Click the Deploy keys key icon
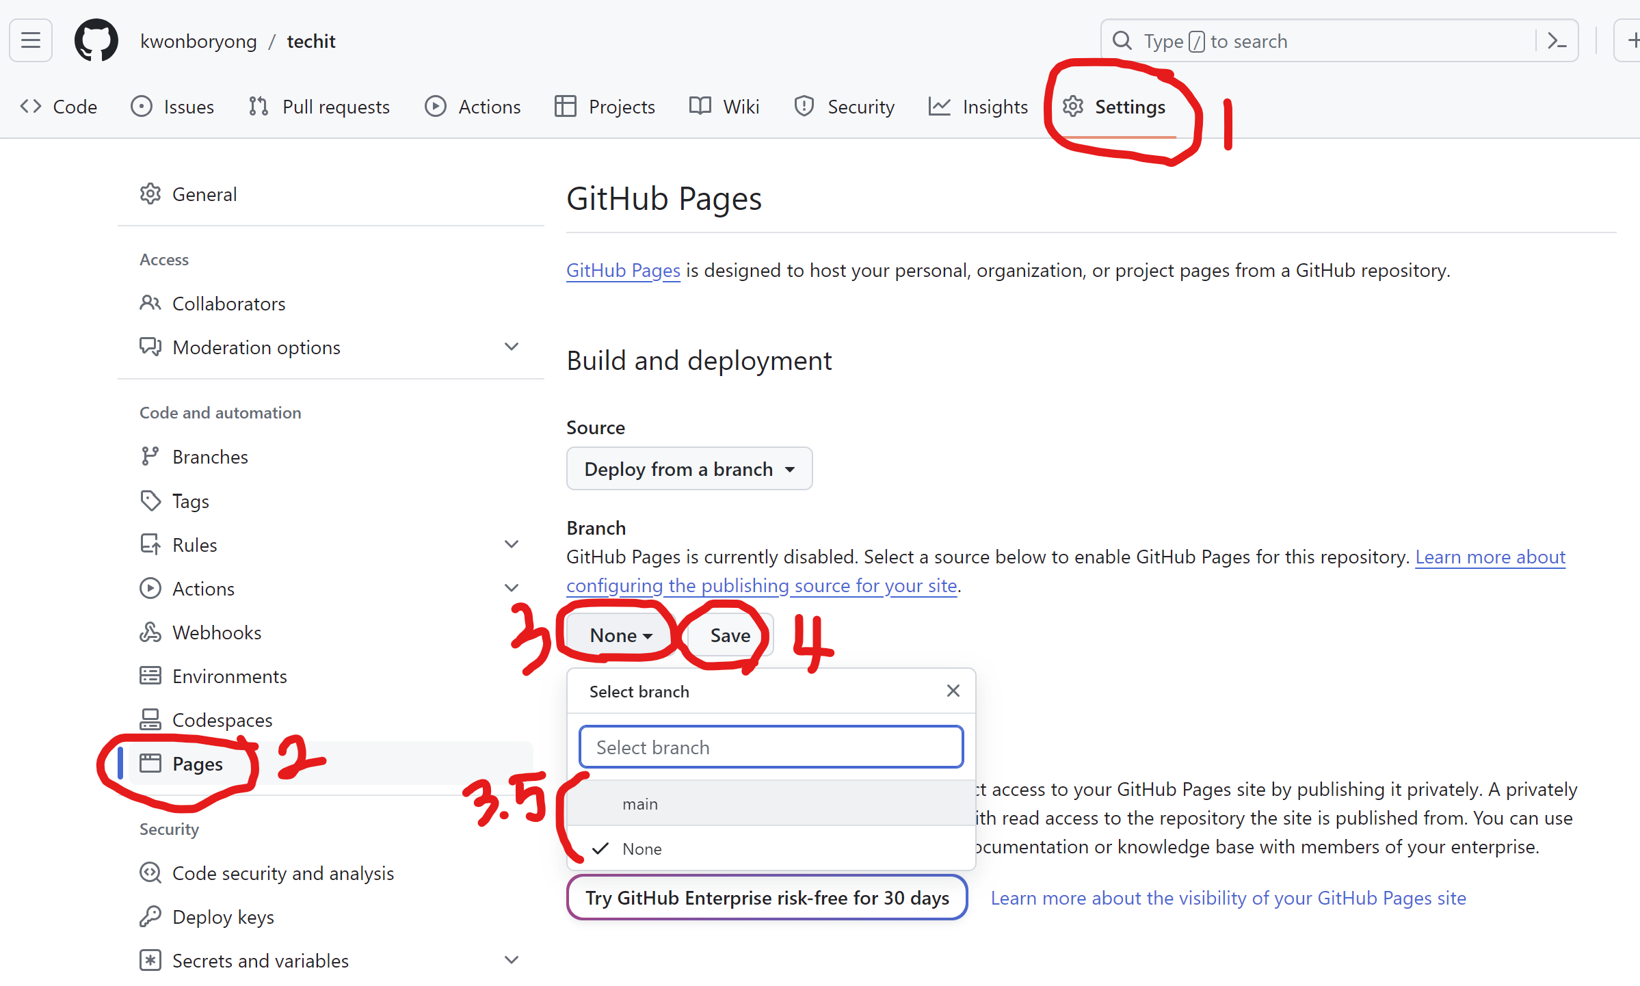Viewport: 1640px width, 986px height. [150, 917]
